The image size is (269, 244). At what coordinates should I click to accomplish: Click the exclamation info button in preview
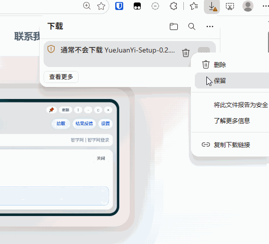coord(78,110)
